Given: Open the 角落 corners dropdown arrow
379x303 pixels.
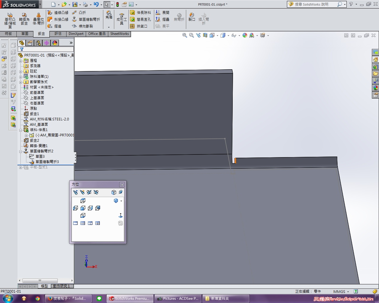Looking at the screenshot, I should 109,27.
